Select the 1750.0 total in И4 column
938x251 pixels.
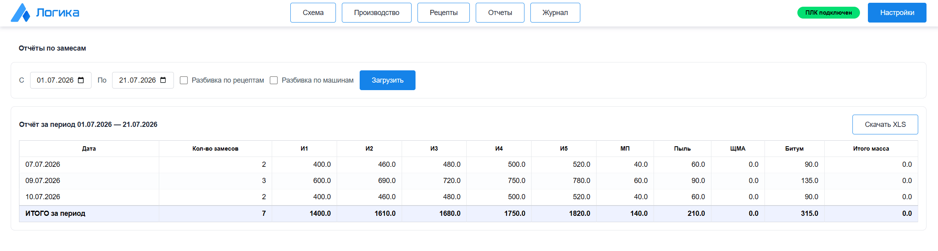click(x=515, y=213)
